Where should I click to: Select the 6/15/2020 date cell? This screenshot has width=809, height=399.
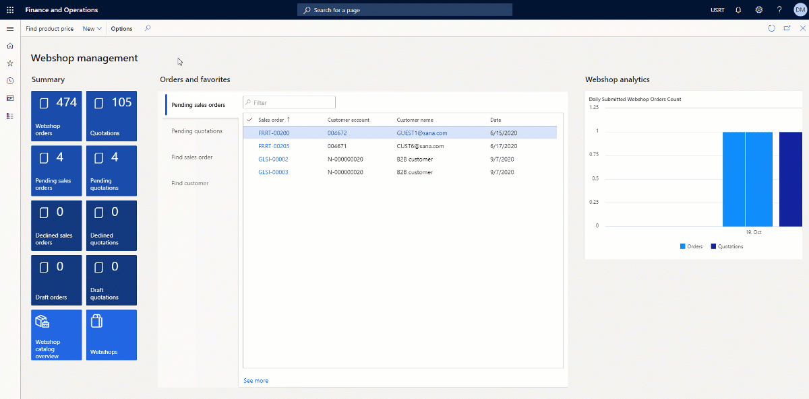[504, 133]
